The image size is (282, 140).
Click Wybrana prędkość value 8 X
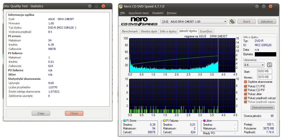[x=50, y=32]
